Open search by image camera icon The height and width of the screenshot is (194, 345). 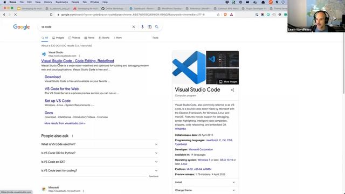[x=150, y=27]
